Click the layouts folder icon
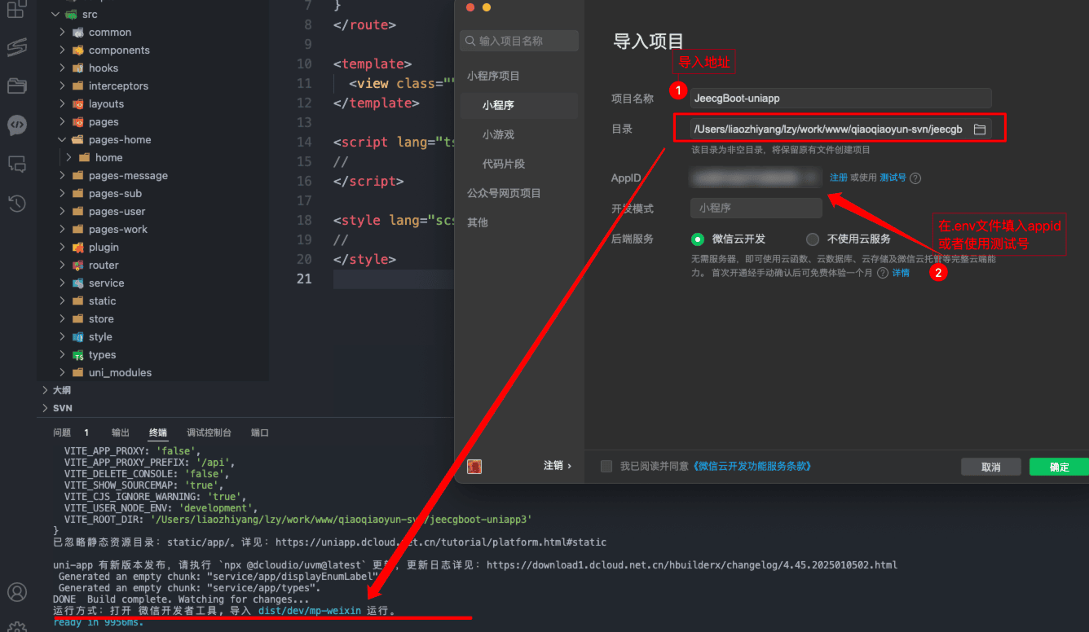This screenshot has width=1089, height=632. click(x=78, y=104)
